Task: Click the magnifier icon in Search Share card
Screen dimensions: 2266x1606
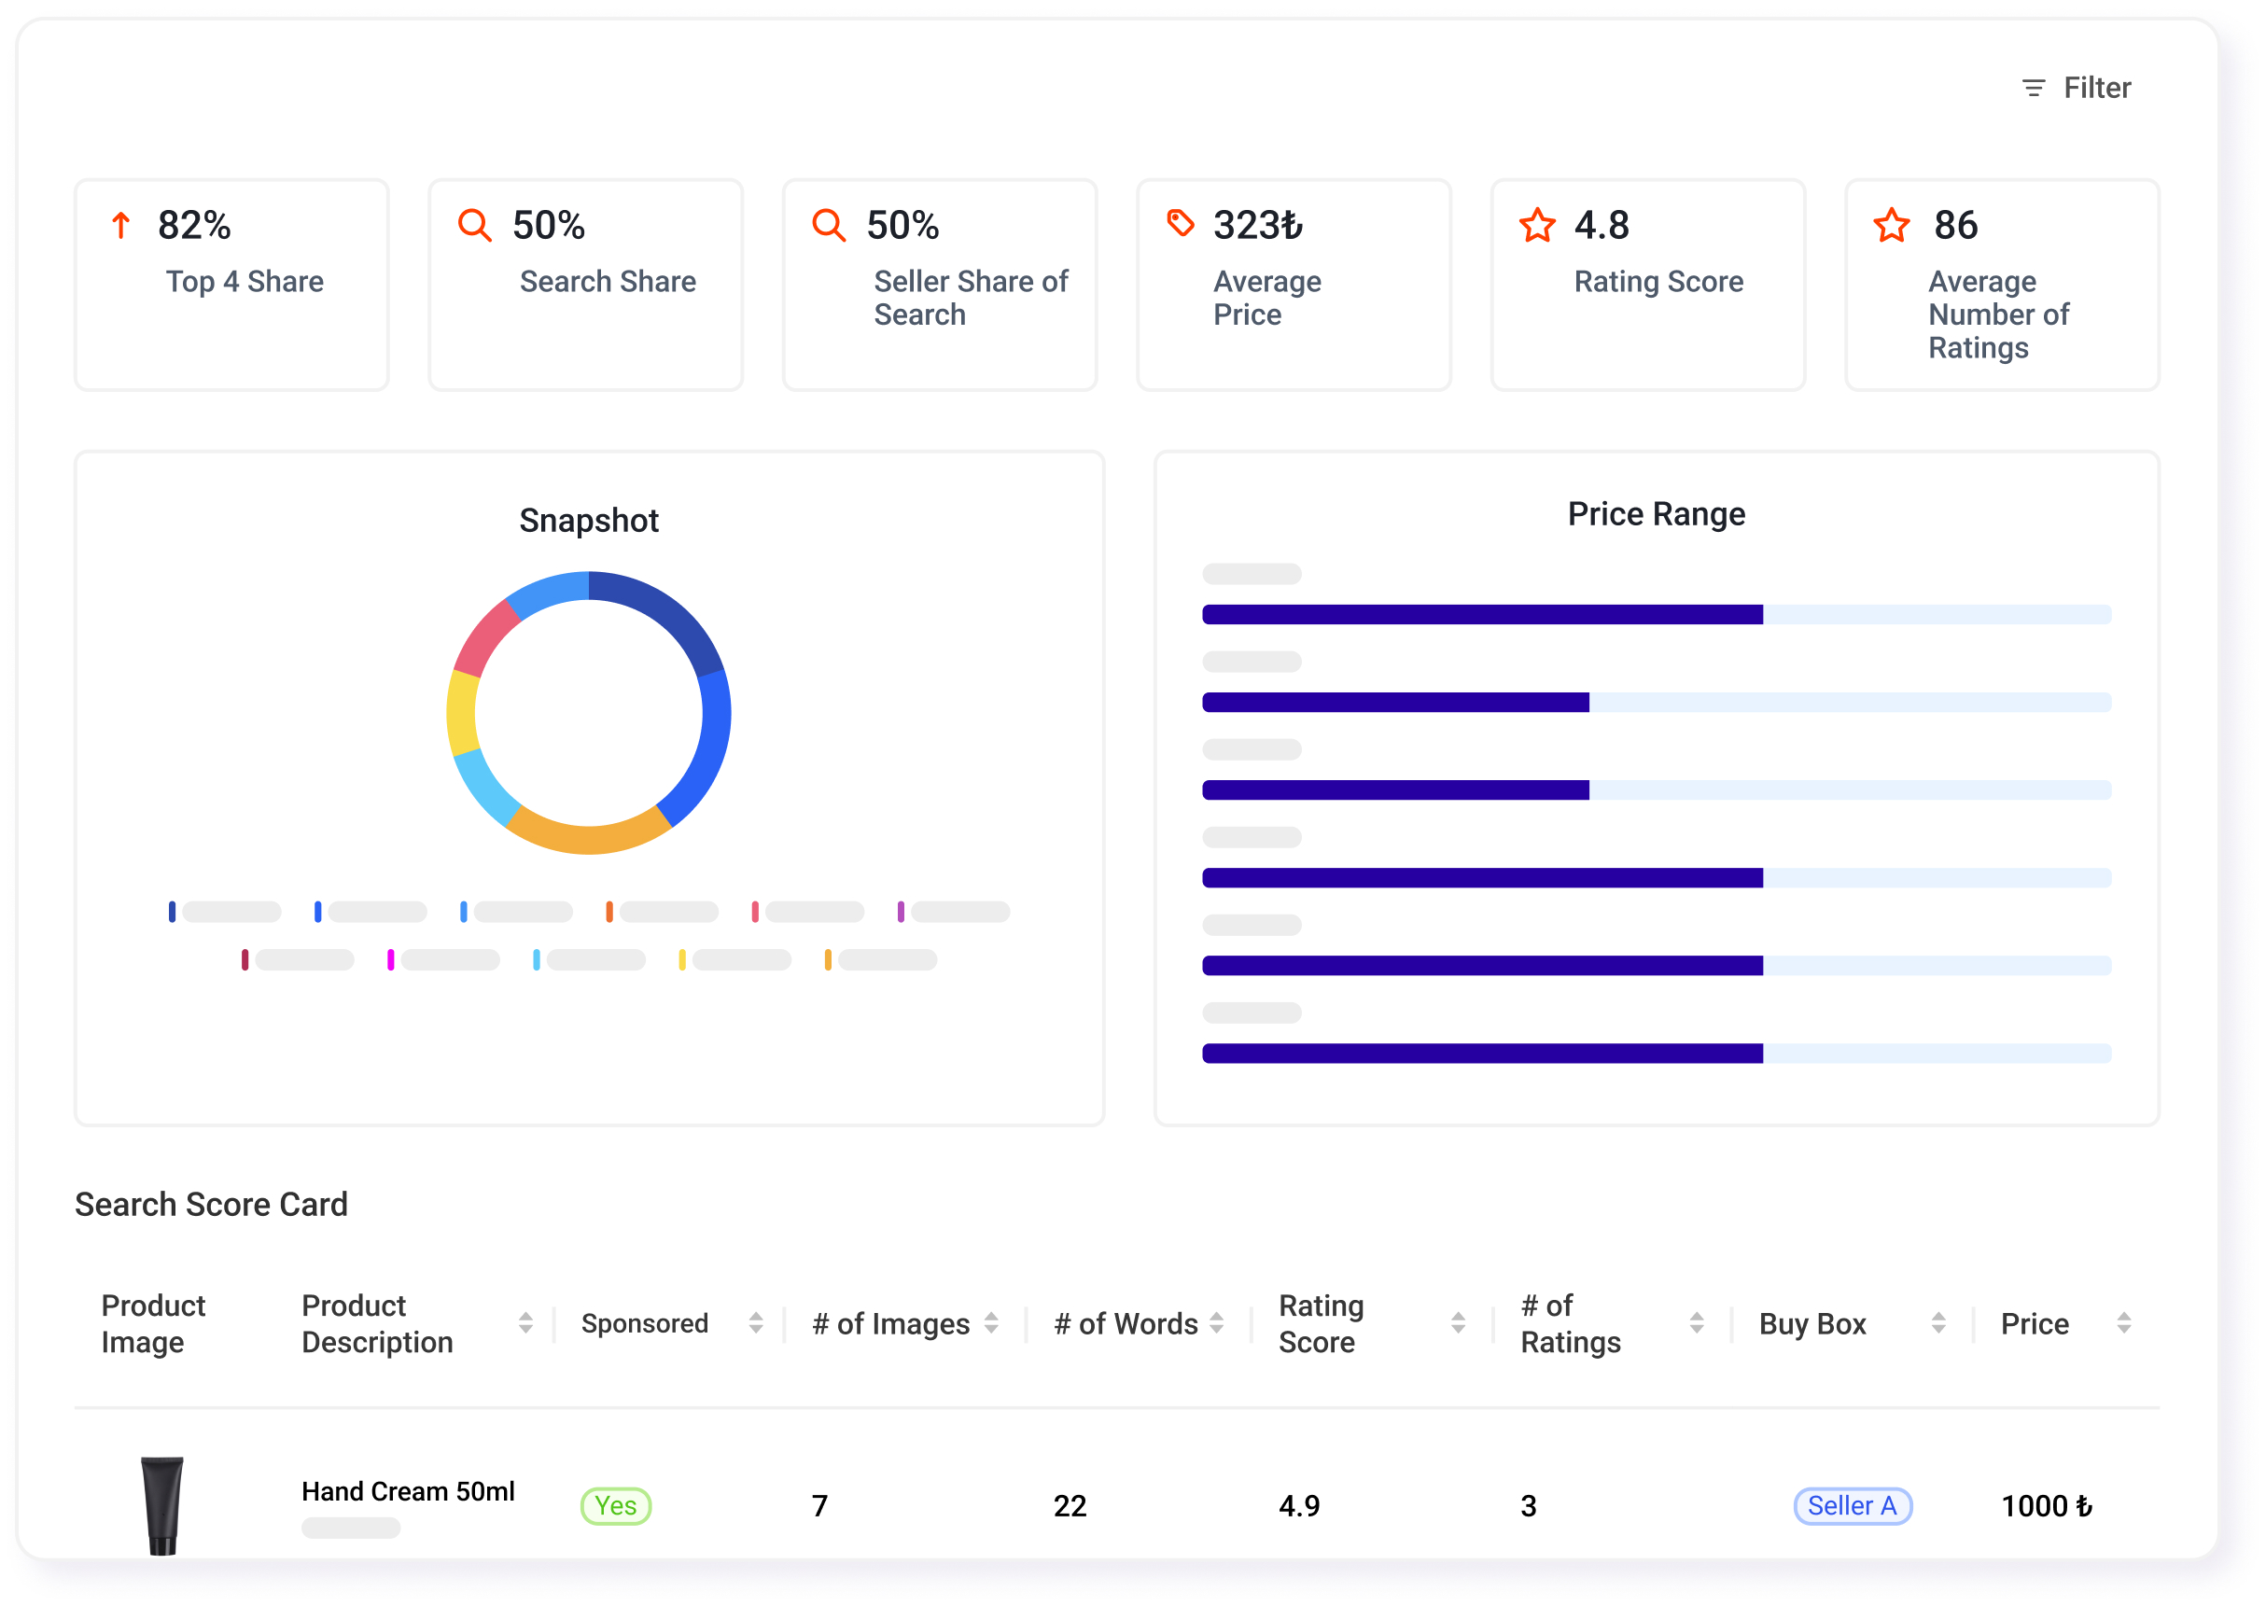Action: pyautogui.click(x=475, y=226)
